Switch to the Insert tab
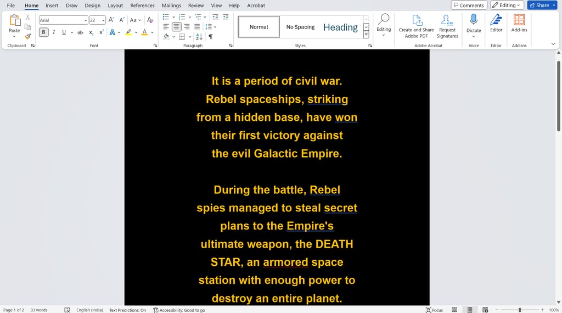The width and height of the screenshot is (562, 313). click(x=52, y=5)
